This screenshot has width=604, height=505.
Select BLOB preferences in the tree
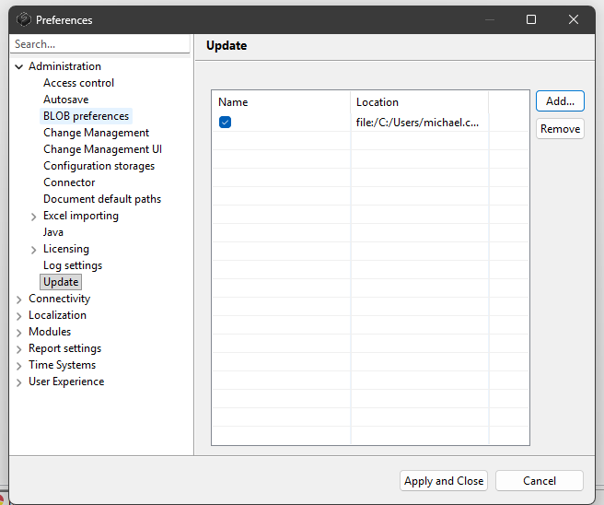86,116
